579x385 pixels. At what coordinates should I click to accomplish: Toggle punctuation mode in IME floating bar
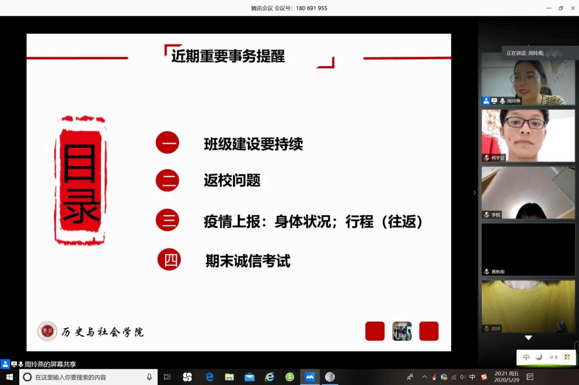[554, 357]
